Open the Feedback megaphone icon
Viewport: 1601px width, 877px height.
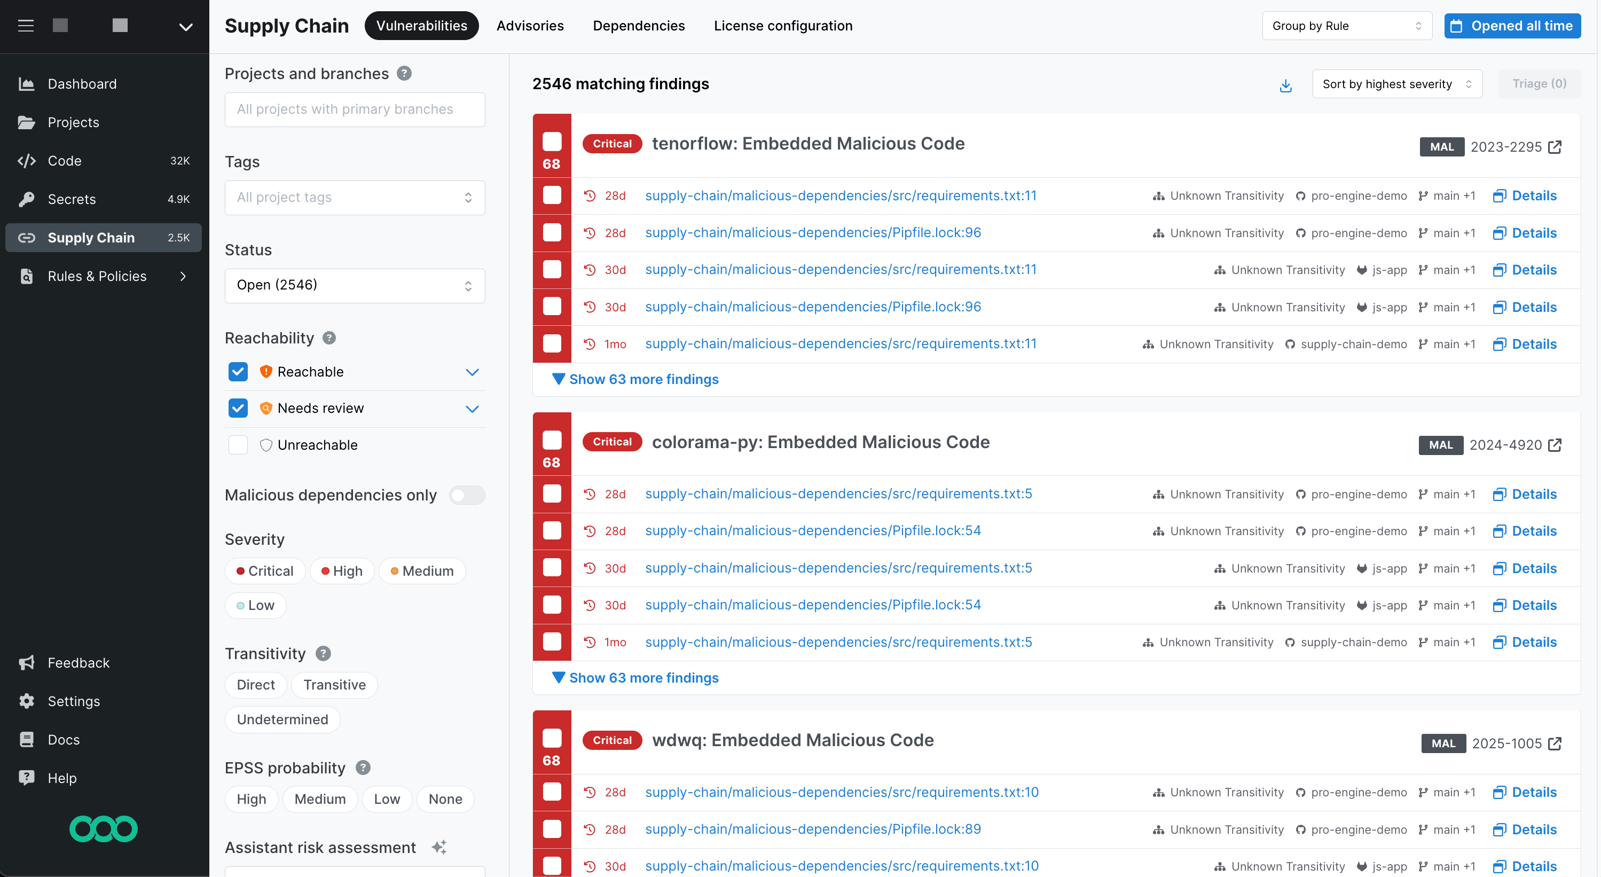click(27, 663)
